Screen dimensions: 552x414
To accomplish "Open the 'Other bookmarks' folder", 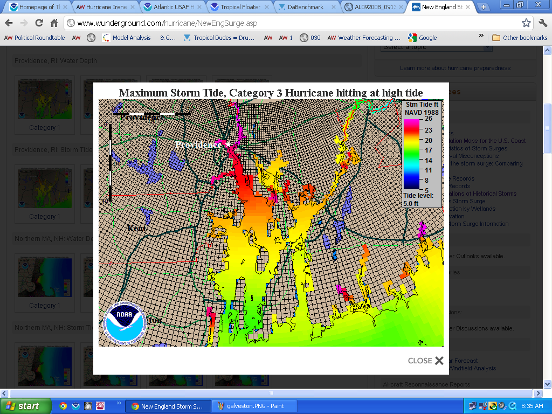I will pyautogui.click(x=520, y=38).
